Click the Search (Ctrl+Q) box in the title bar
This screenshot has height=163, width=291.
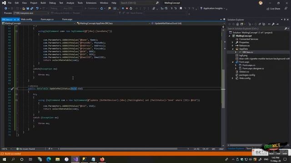[x=137, y=3]
